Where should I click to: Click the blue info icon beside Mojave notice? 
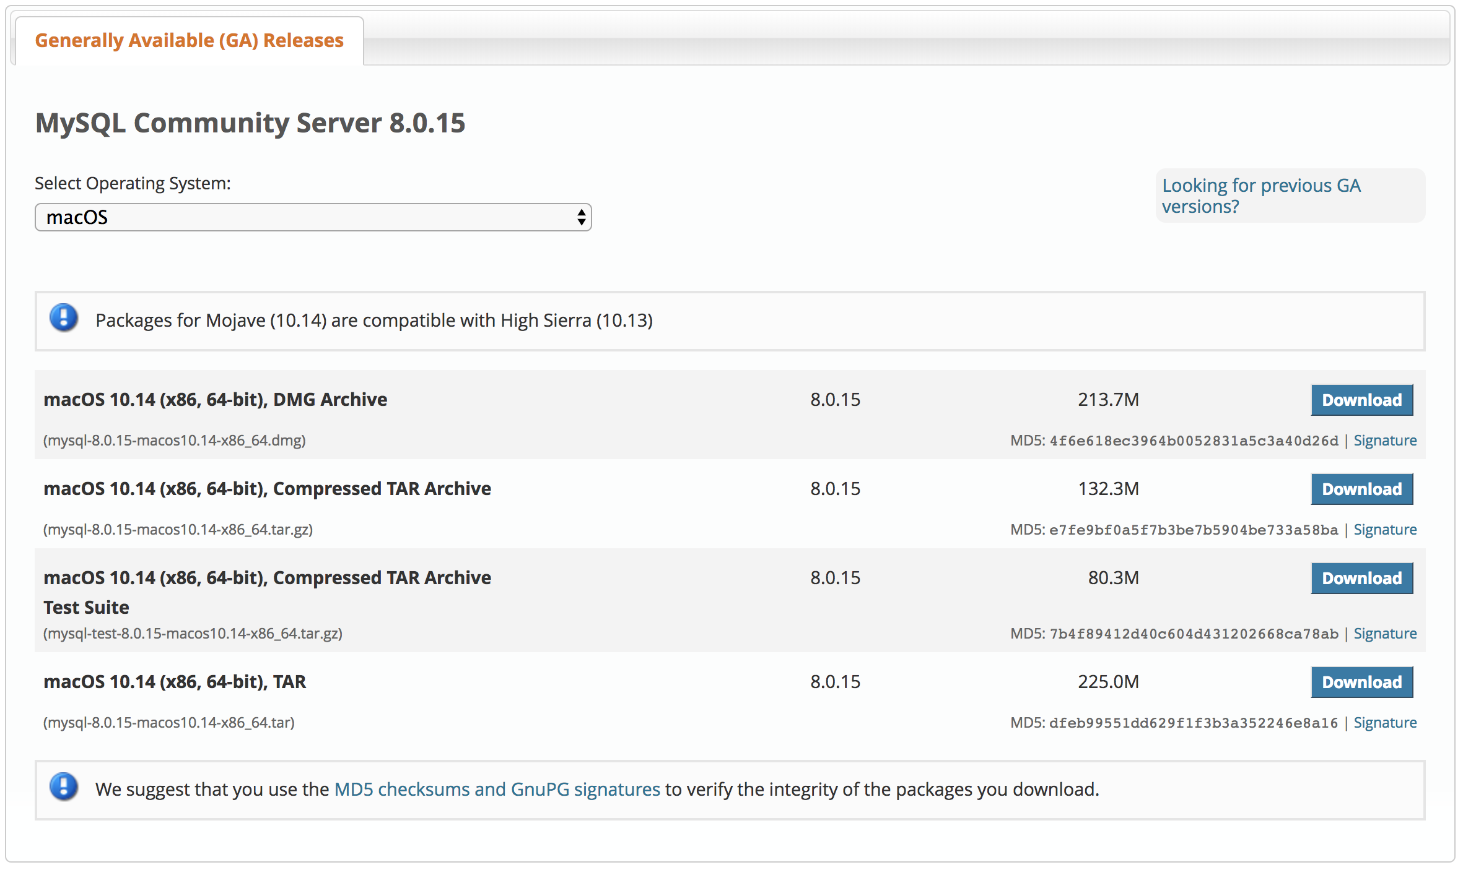coord(63,318)
